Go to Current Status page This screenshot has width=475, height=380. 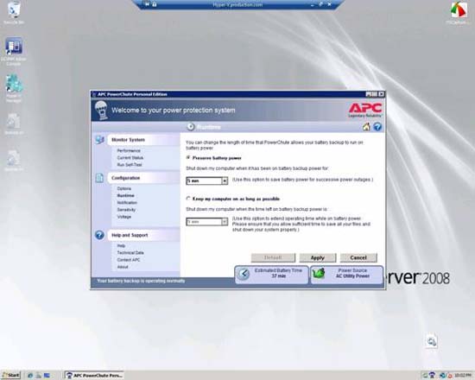click(x=130, y=157)
